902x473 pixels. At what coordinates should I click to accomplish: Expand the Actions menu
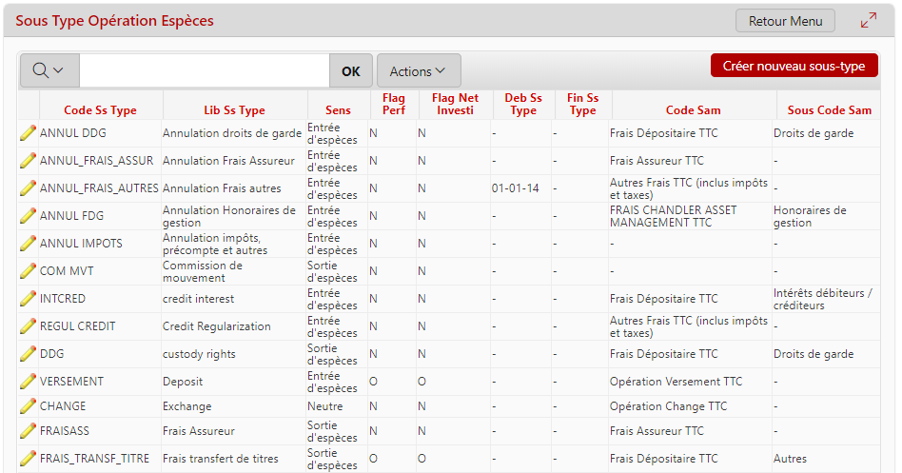pos(418,71)
